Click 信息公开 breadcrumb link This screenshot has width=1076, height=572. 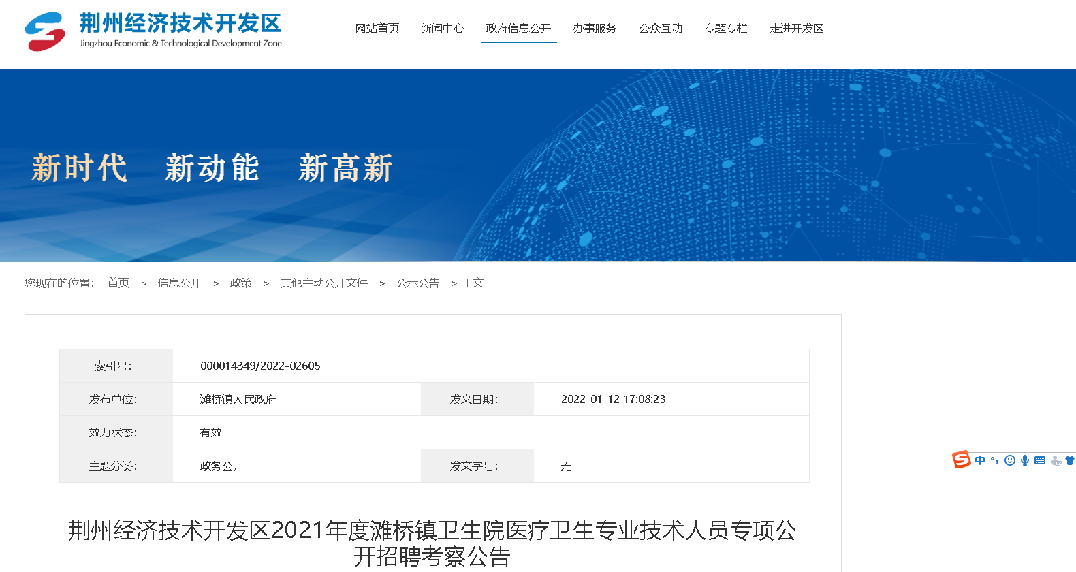point(179,283)
